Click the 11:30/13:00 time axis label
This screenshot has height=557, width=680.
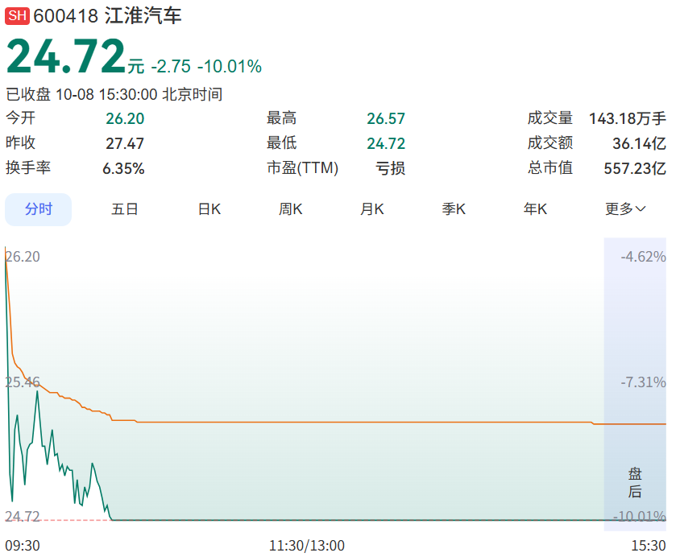click(x=307, y=546)
